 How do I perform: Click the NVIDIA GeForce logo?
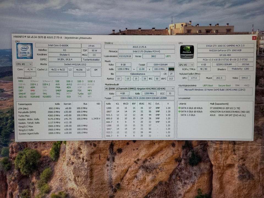click(x=187, y=52)
